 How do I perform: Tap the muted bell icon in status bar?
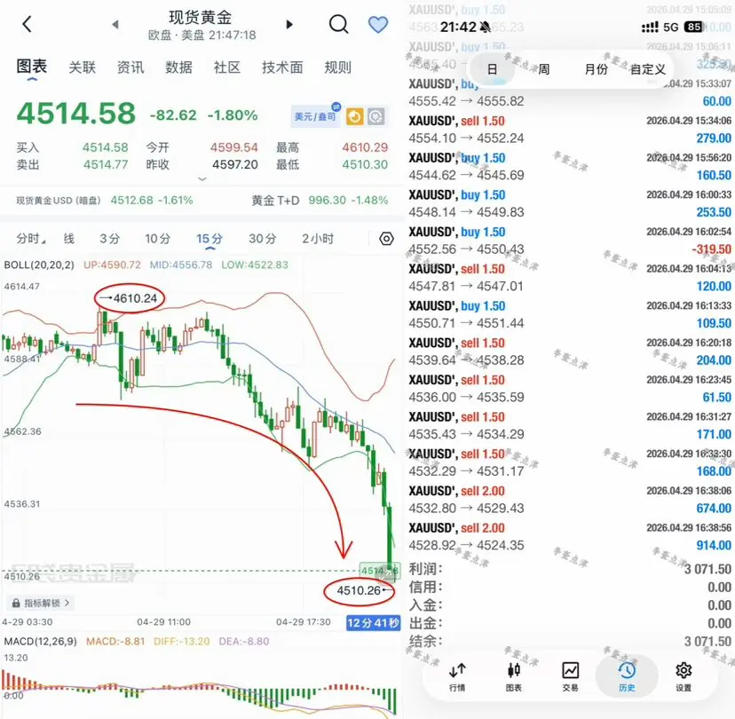tap(486, 28)
